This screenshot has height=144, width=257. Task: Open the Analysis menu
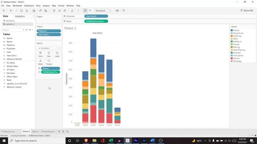click(x=46, y=6)
